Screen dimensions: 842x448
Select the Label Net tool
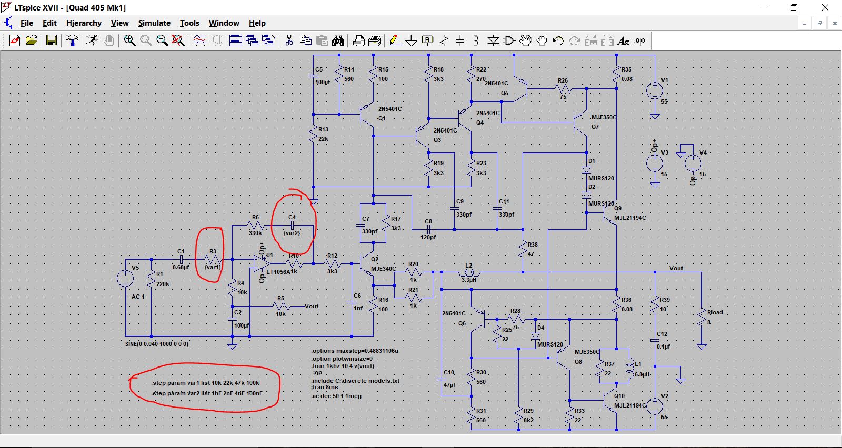coord(428,40)
